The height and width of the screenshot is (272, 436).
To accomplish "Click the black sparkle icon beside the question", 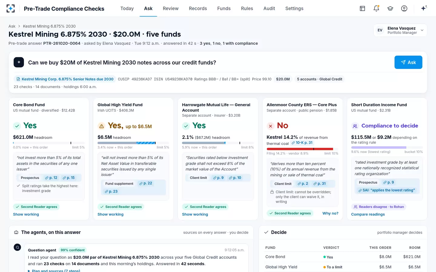I will (19, 62).
